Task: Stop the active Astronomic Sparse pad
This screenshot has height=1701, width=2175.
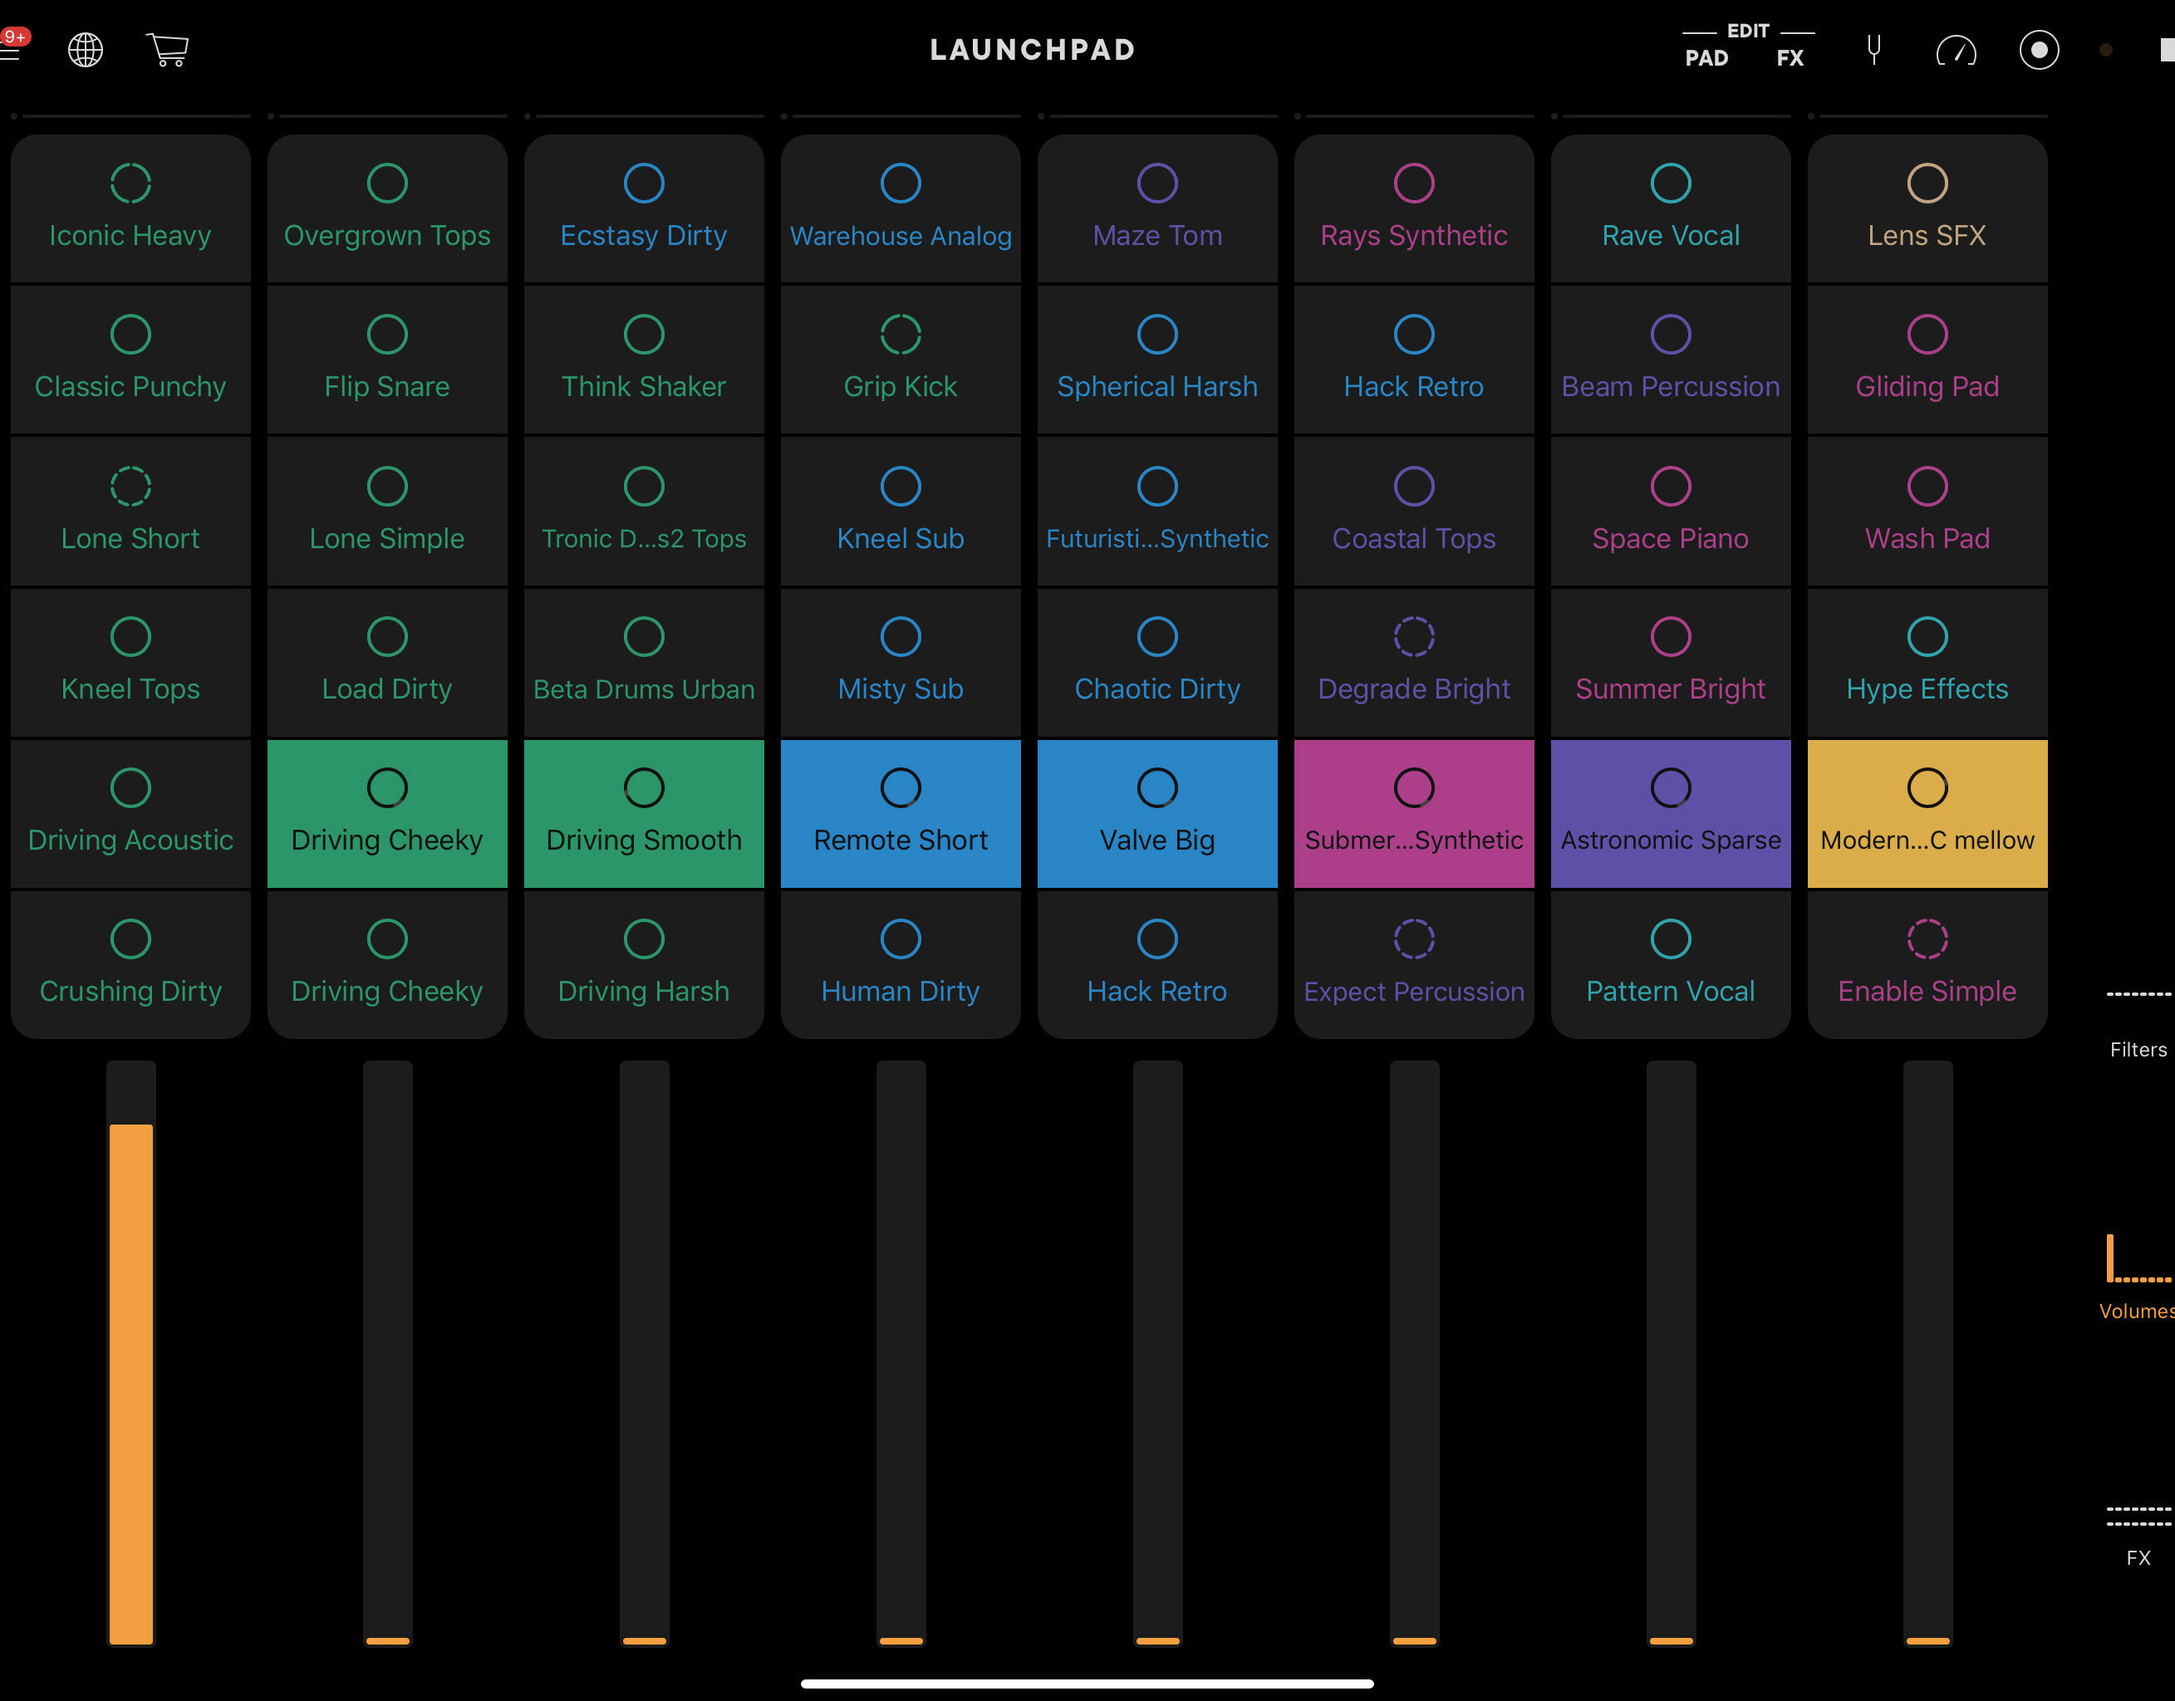Action: (1671, 814)
